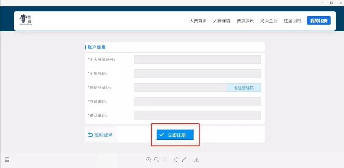Open the 大赛详情 menu item
Screen dimensions: 344x168
pyautogui.click(x=221, y=21)
